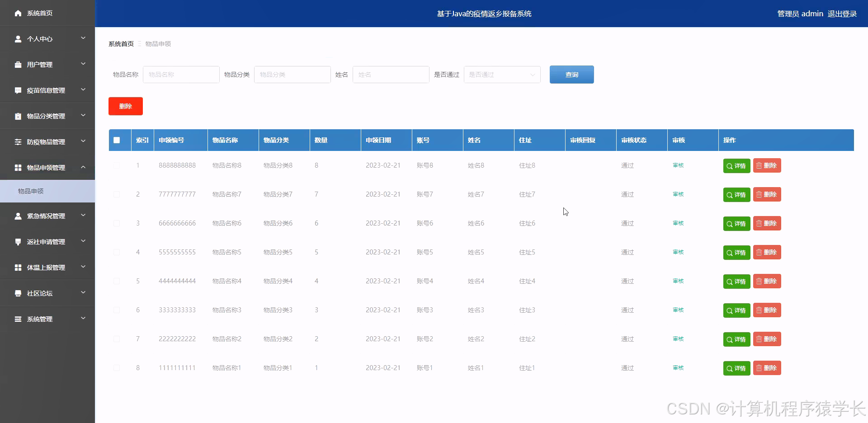Select the 疫苗信息管理 sidebar icon
868x423 pixels.
point(18,90)
